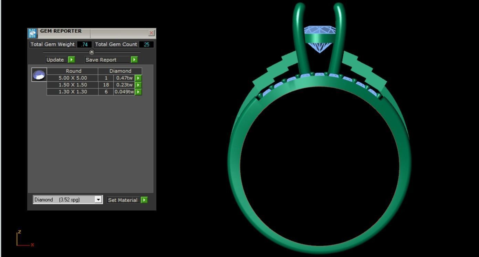Image resolution: width=479 pixels, height=257 pixels.
Task: Click the Total Gem Weight value .74
Action: pyautogui.click(x=84, y=44)
